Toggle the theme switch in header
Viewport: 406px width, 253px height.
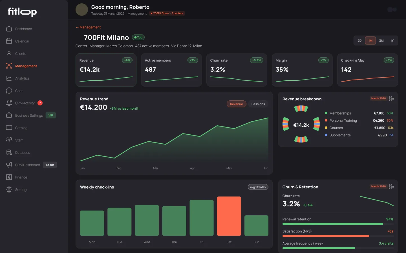click(392, 10)
